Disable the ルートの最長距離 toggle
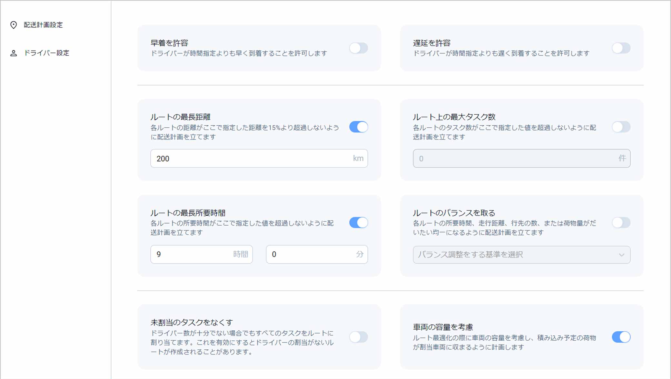The height and width of the screenshot is (379, 671). 358,127
